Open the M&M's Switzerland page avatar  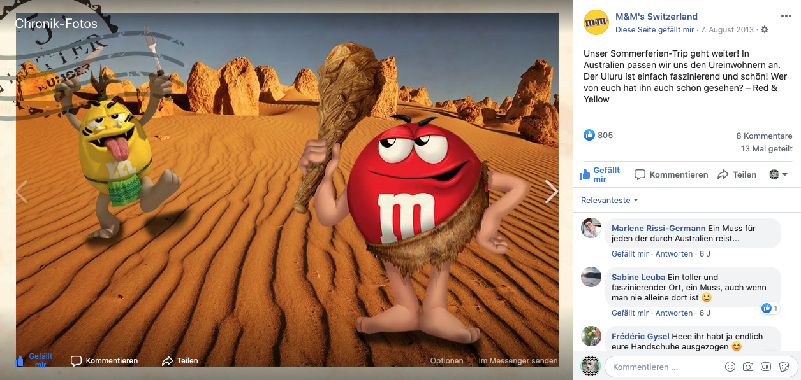[x=596, y=22]
